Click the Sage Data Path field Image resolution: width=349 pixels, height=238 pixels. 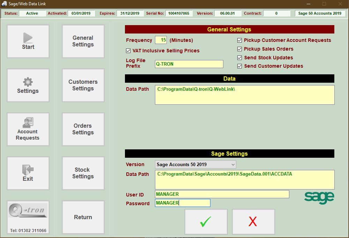(245, 180)
